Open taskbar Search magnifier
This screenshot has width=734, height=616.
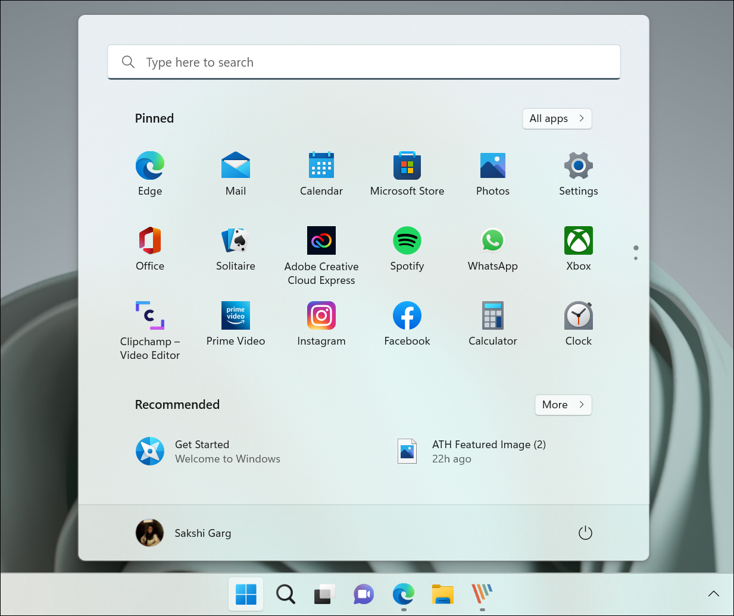tap(285, 594)
